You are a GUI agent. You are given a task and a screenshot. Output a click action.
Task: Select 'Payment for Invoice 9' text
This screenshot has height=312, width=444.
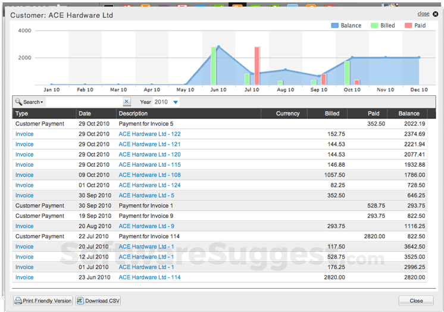coord(146,216)
